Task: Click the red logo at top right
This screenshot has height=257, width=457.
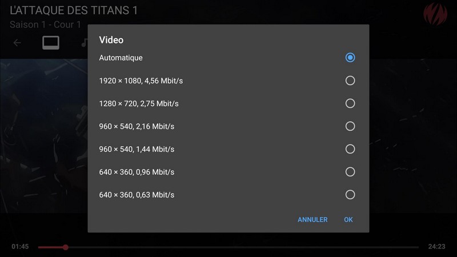Action: point(434,13)
